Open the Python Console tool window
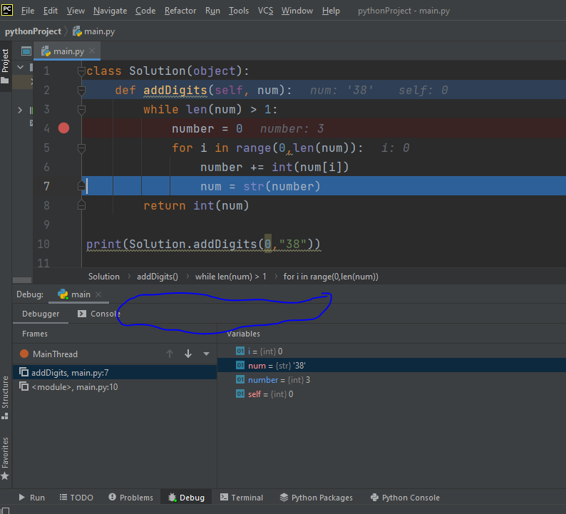 (x=405, y=498)
